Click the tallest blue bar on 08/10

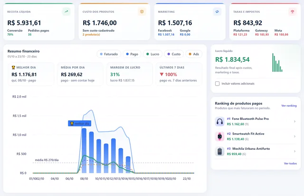[84, 150]
